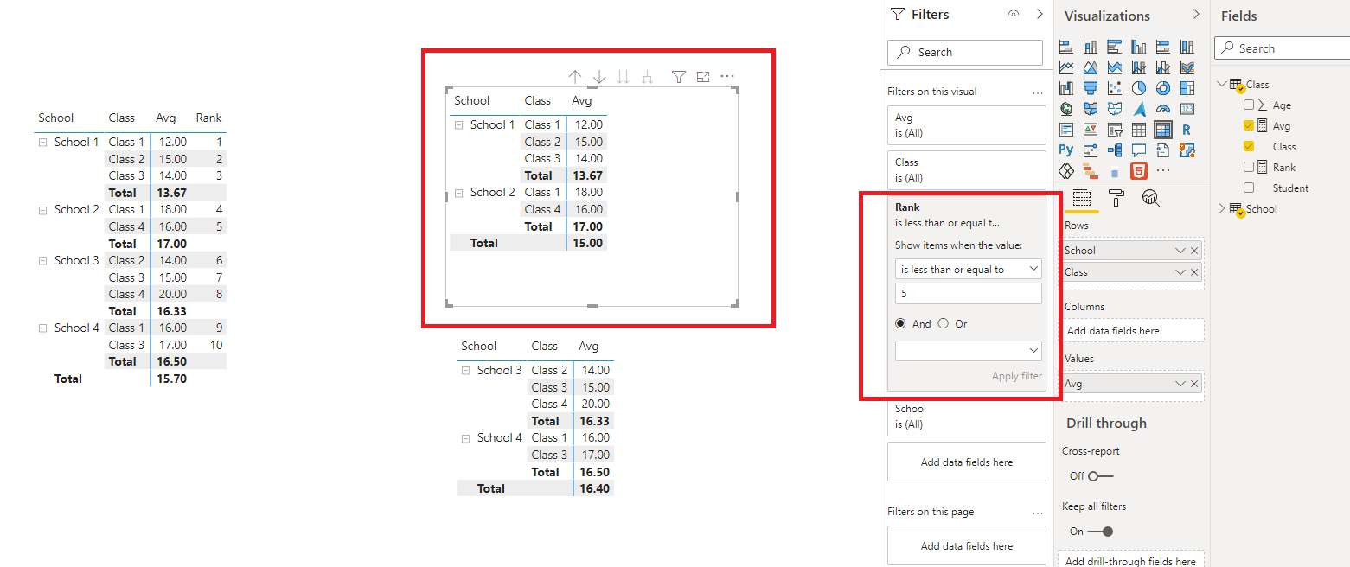Select the stacked bar chart visualization
This screenshot has height=567, width=1350.
pyautogui.click(x=1066, y=46)
